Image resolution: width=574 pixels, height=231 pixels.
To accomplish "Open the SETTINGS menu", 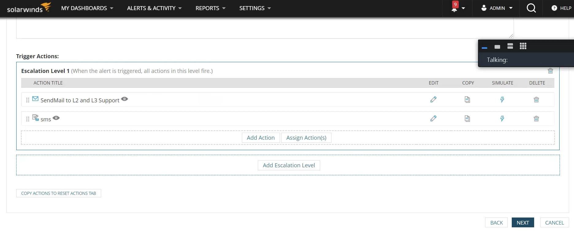I will (255, 8).
